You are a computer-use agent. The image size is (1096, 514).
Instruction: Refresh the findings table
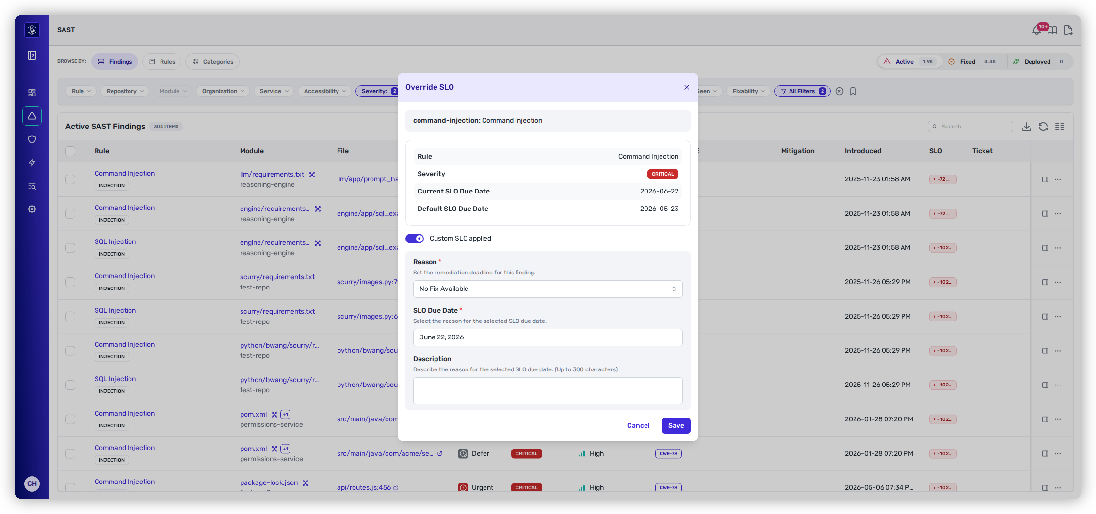click(x=1043, y=127)
